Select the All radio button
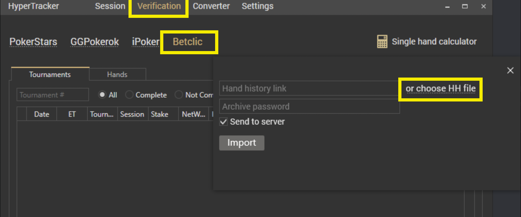521x217 pixels. point(102,95)
